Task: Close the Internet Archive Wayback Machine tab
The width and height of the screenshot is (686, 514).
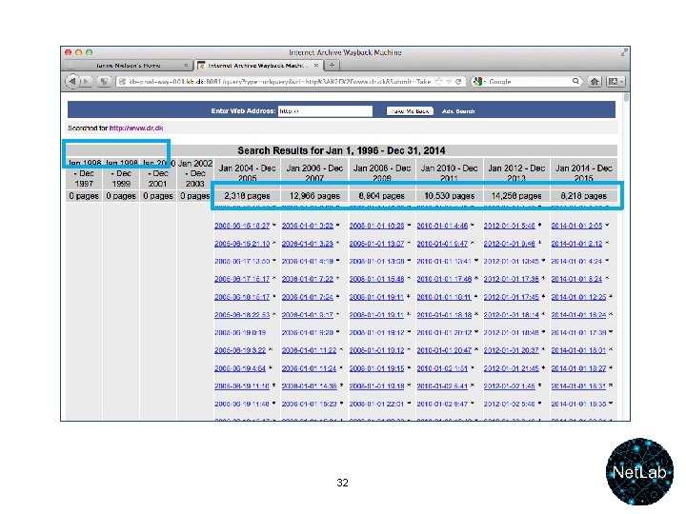Action: tap(316, 65)
